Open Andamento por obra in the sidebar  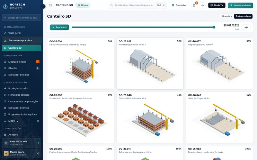click(x=22, y=41)
